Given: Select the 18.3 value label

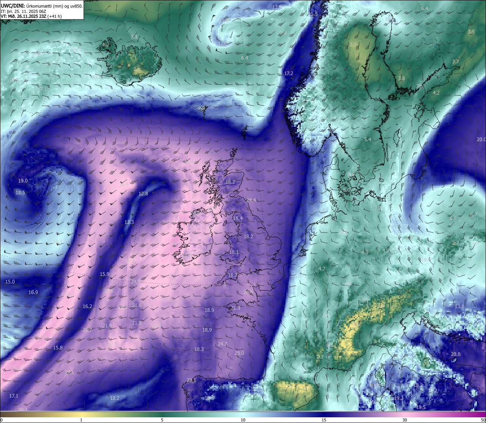Looking at the screenshot, I should click(199, 349).
